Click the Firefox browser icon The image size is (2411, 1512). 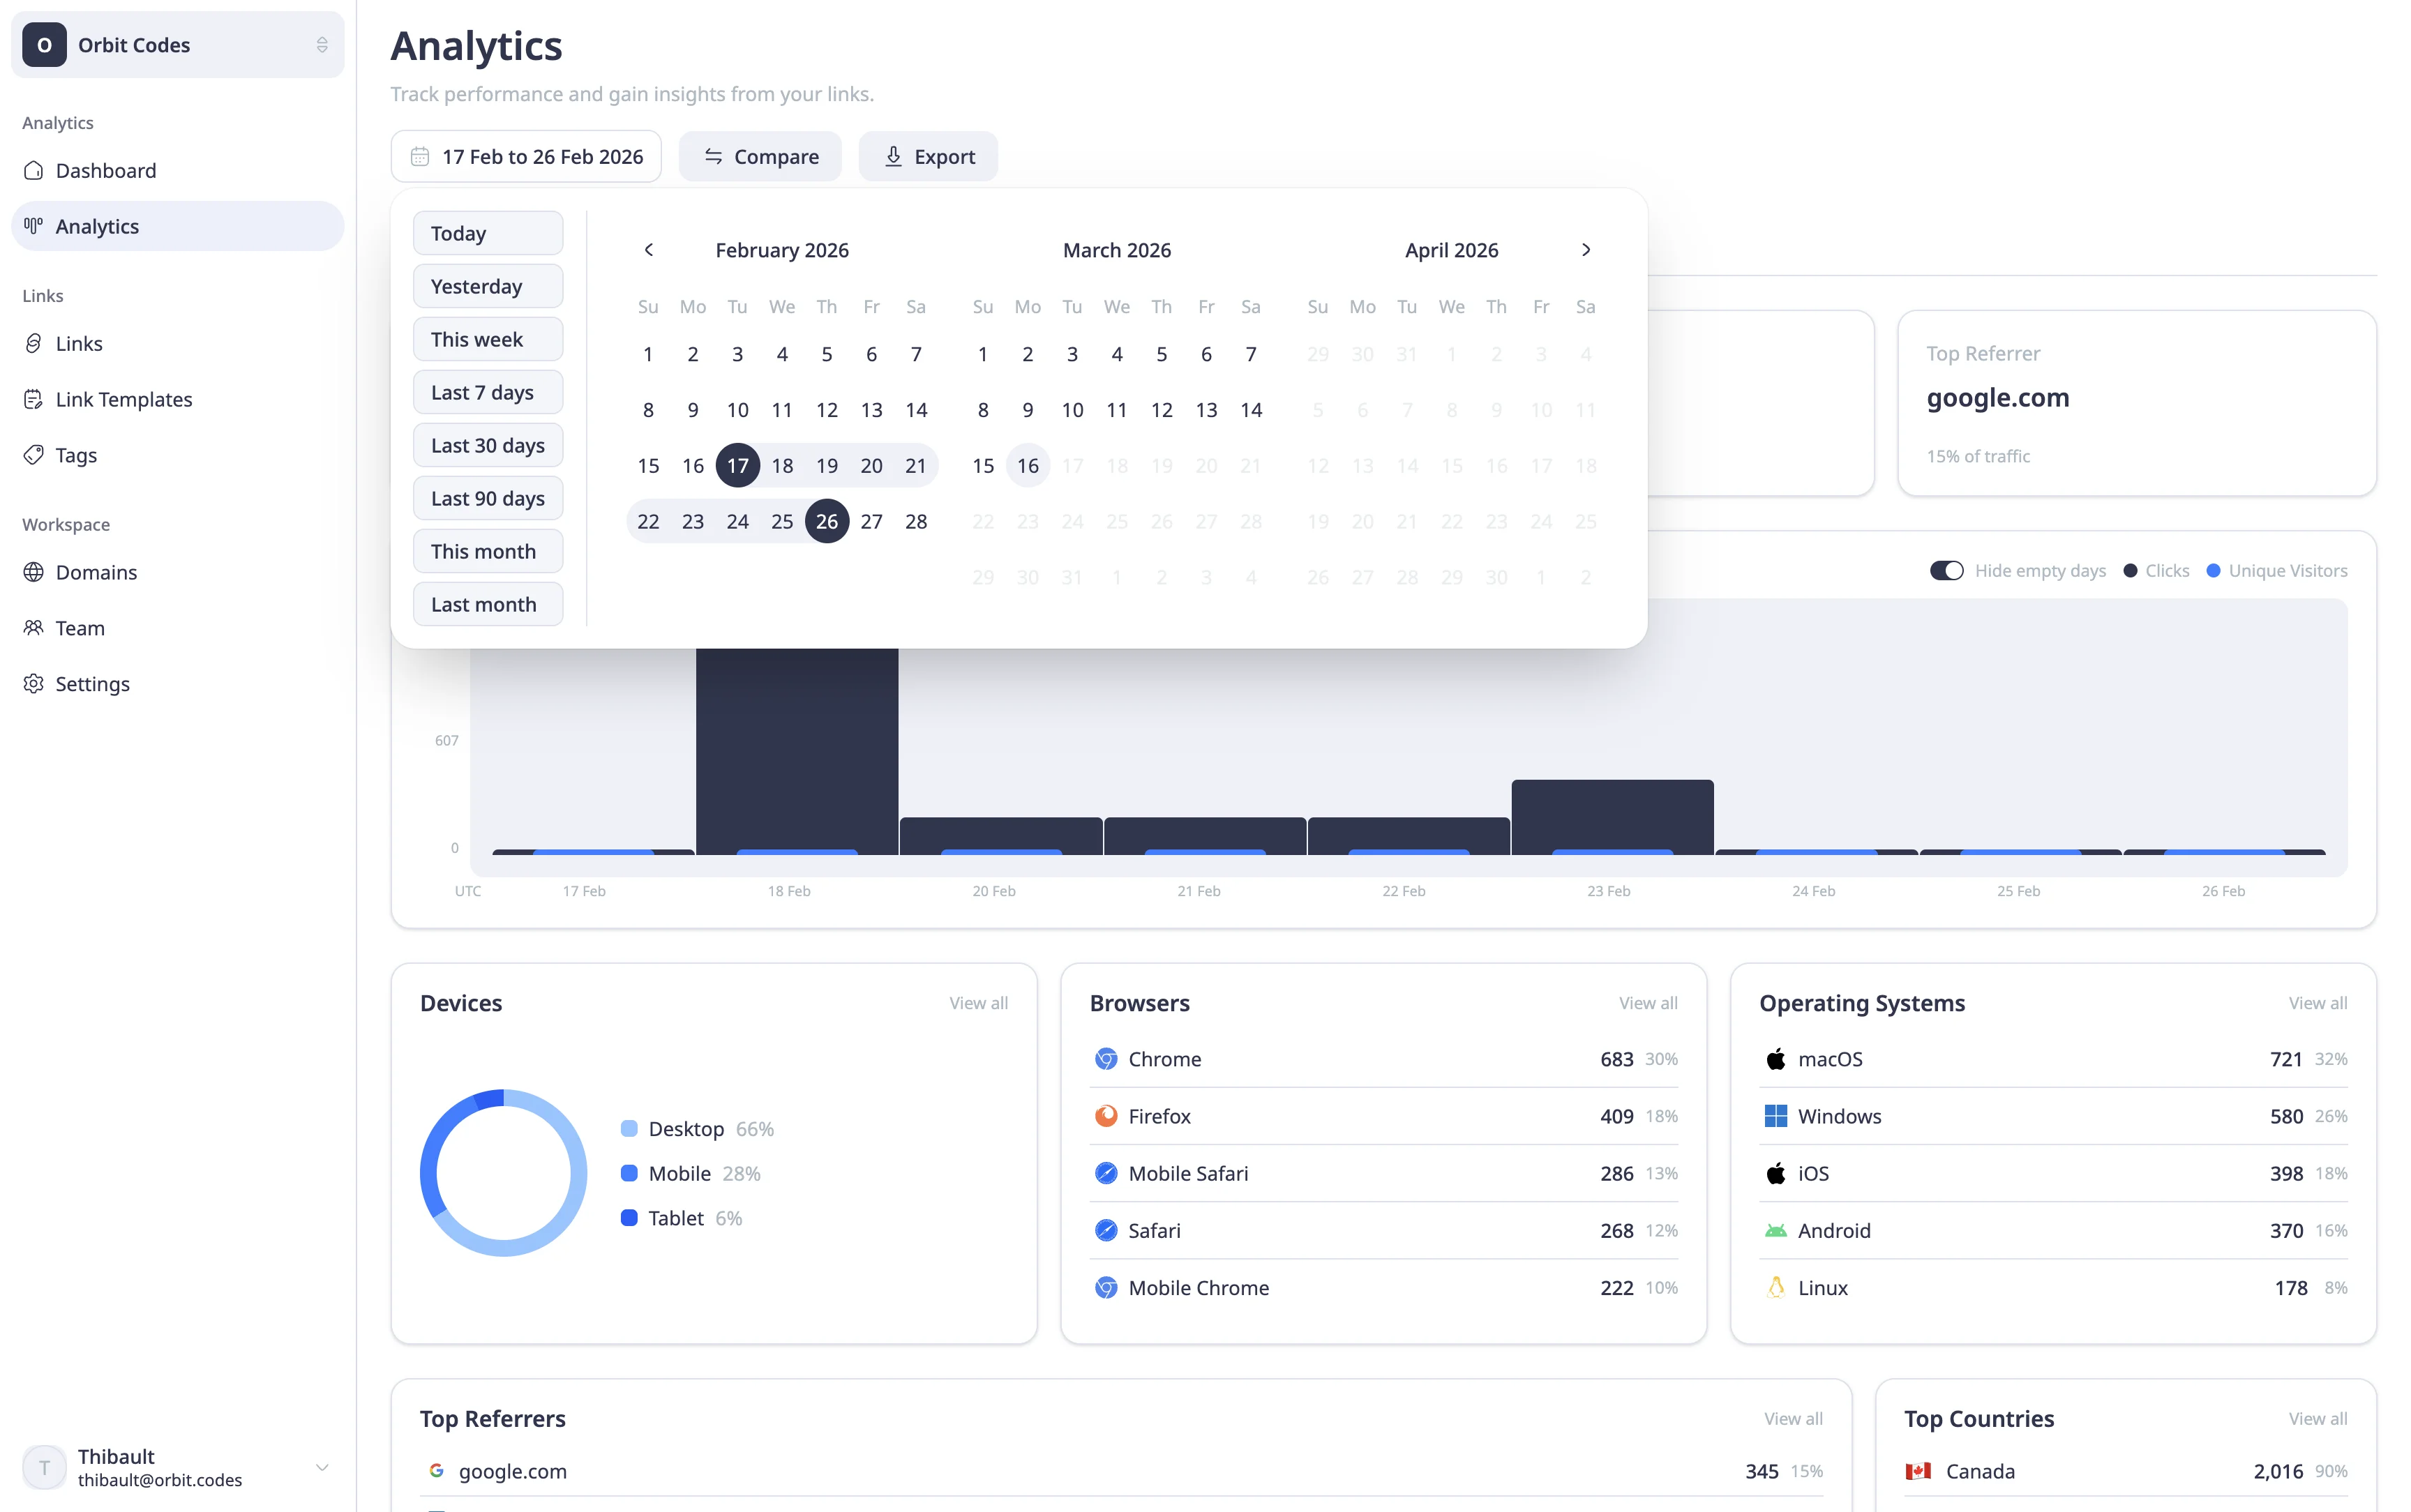coord(1106,1116)
